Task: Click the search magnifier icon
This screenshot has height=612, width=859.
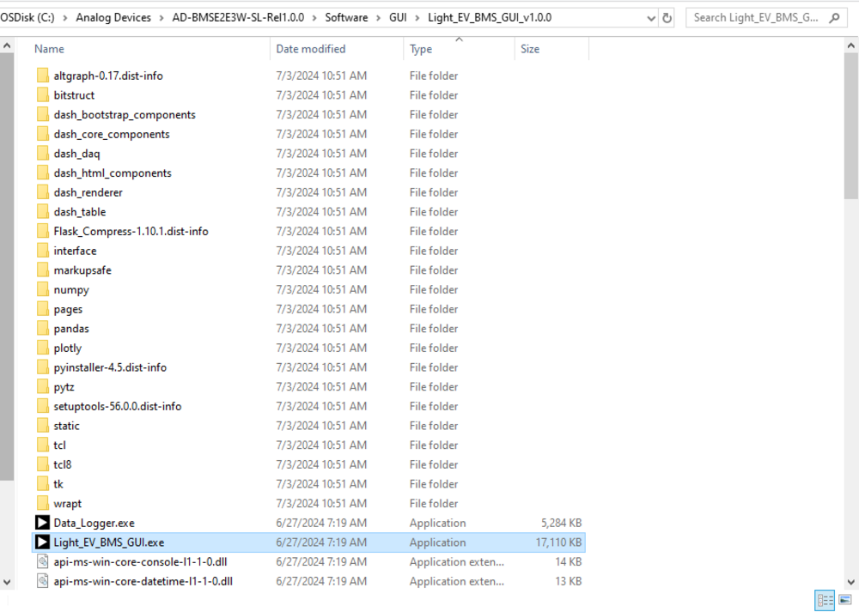Action: pyautogui.click(x=832, y=17)
